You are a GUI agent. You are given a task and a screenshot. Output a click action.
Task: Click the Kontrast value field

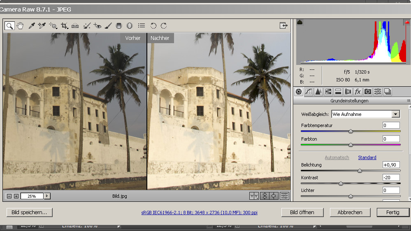click(x=391, y=178)
